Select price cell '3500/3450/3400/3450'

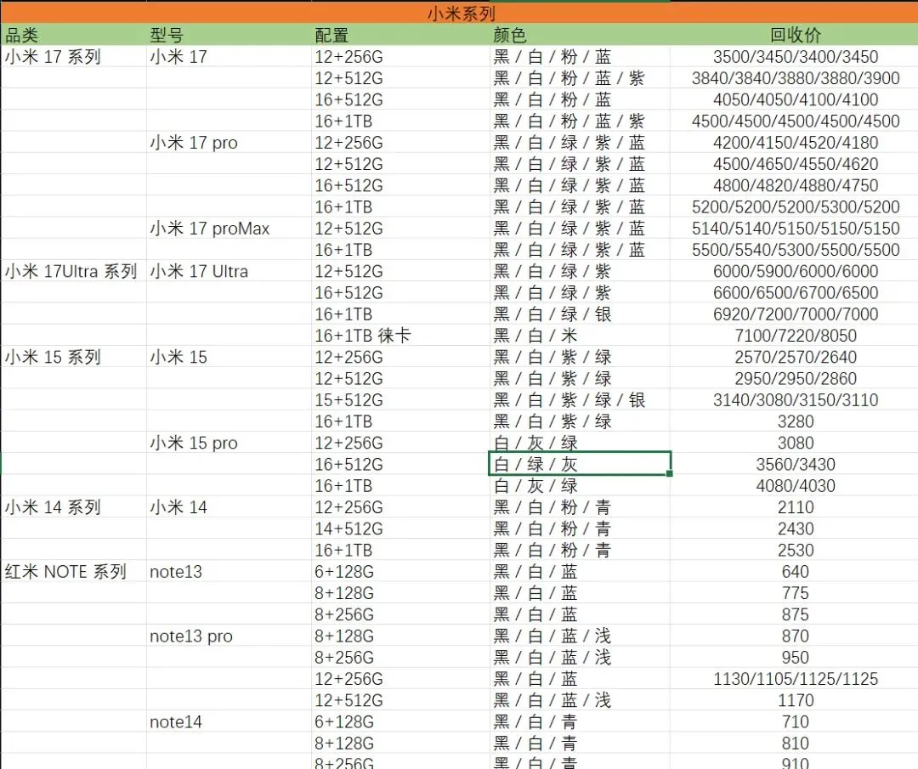(x=795, y=57)
